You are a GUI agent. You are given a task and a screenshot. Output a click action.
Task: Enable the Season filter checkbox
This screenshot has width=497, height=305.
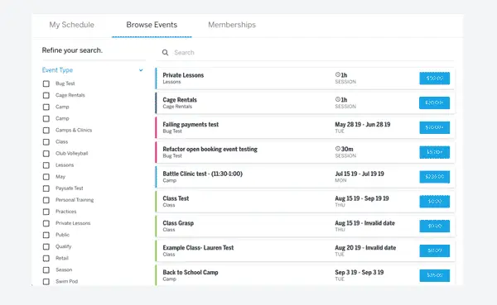pos(46,270)
